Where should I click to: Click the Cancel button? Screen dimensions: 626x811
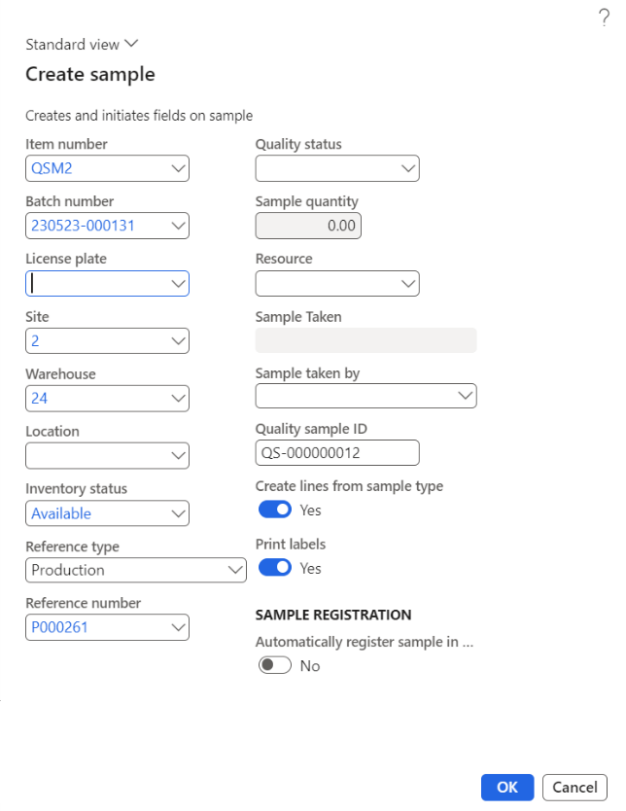coord(574,787)
